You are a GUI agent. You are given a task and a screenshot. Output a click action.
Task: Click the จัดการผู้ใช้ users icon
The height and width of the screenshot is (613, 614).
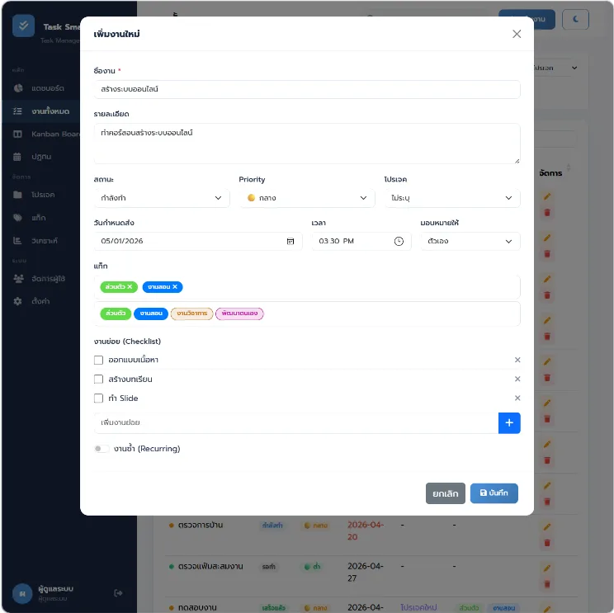point(18,279)
